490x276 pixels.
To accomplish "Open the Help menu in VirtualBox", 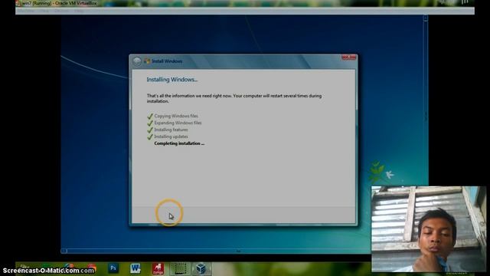I will (x=79, y=11).
